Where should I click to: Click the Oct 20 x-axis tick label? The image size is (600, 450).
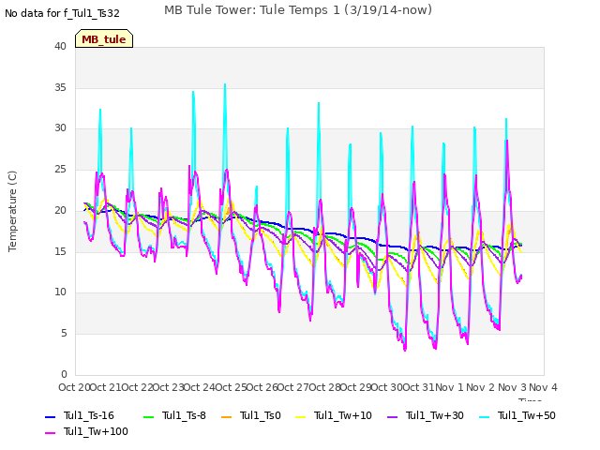tap(74, 387)
